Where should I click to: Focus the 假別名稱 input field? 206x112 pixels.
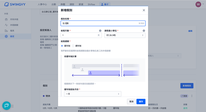[103, 23]
